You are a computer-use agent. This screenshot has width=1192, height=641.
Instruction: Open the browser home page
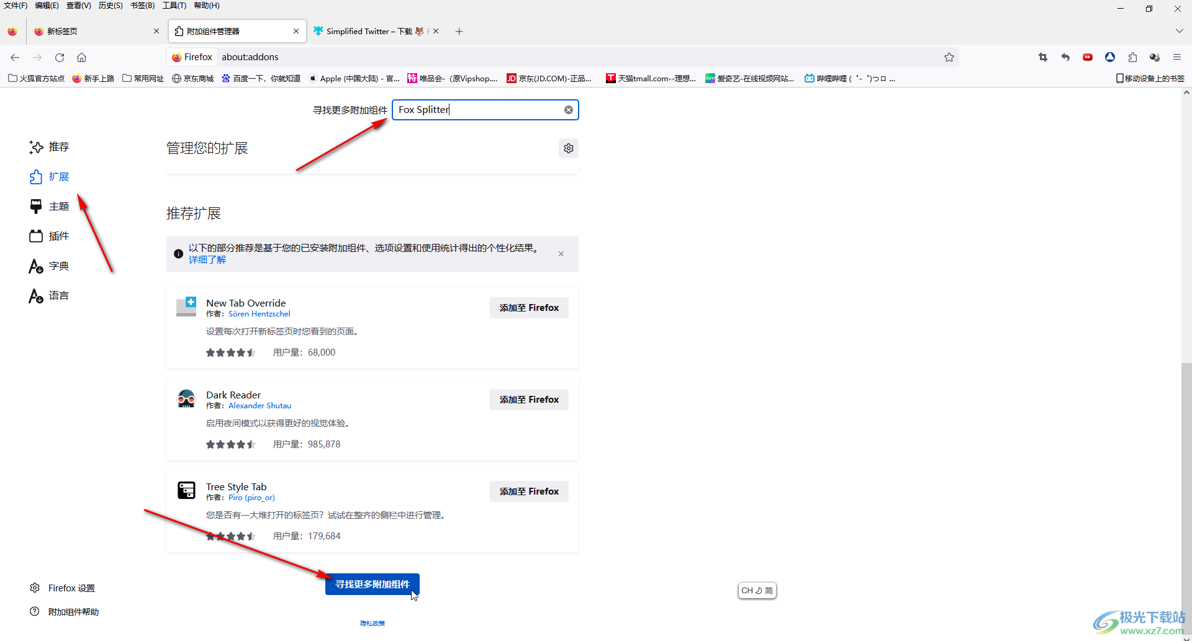(x=81, y=57)
